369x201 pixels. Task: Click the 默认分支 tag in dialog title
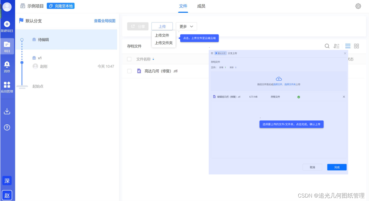click(221, 53)
